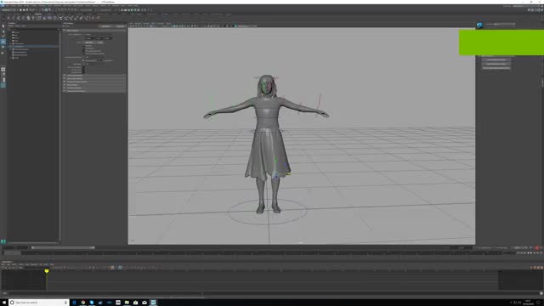This screenshot has width=544, height=306.
Task: Click the Reset Tool button in Tool Settings
Action: click(x=105, y=26)
